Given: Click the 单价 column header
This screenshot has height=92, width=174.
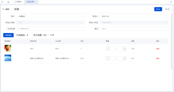Looking at the screenshot, I should pyautogui.click(x=82, y=41).
